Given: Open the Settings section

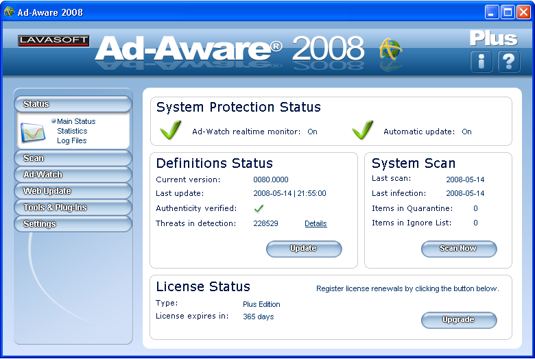Looking at the screenshot, I should coord(73,223).
